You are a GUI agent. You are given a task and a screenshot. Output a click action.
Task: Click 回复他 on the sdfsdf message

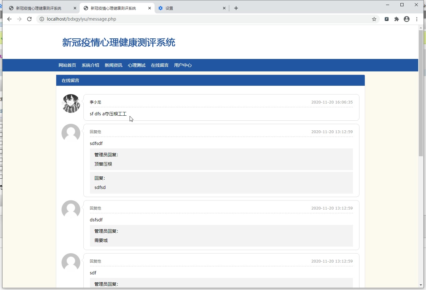click(95, 132)
